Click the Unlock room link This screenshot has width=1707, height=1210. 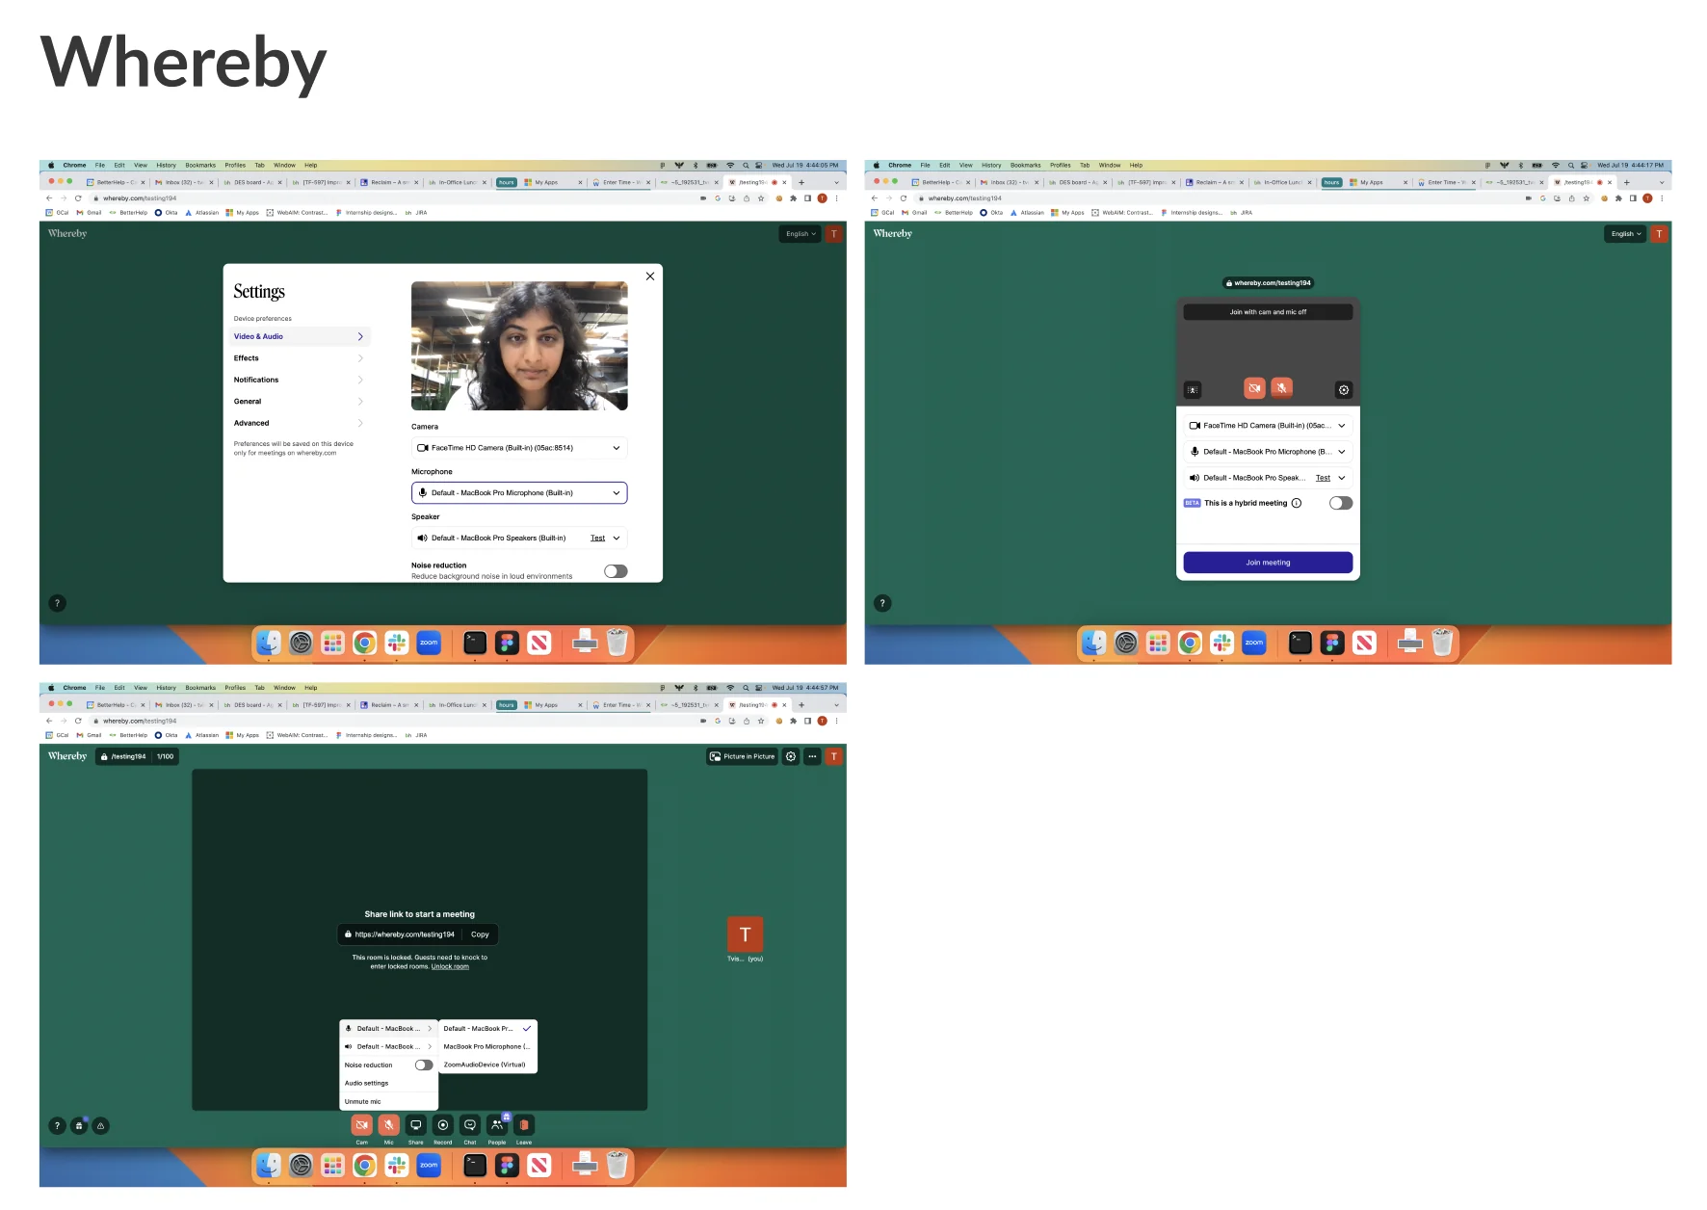pos(450,966)
